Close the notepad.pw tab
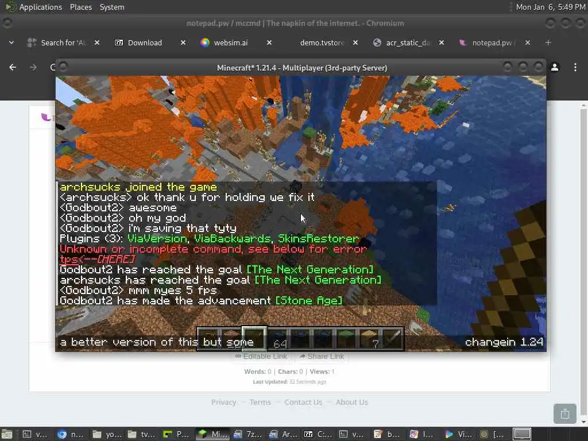This screenshot has width=588, height=441. (528, 42)
